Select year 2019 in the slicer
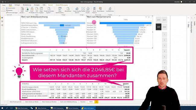The height and width of the screenshot is (110, 196). pyautogui.click(x=159, y=20)
